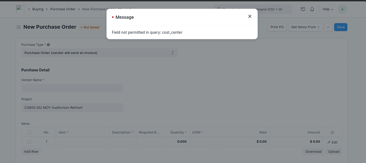Click the 'New Purchase Order' page title
This screenshot has height=163, width=366.
50,27
